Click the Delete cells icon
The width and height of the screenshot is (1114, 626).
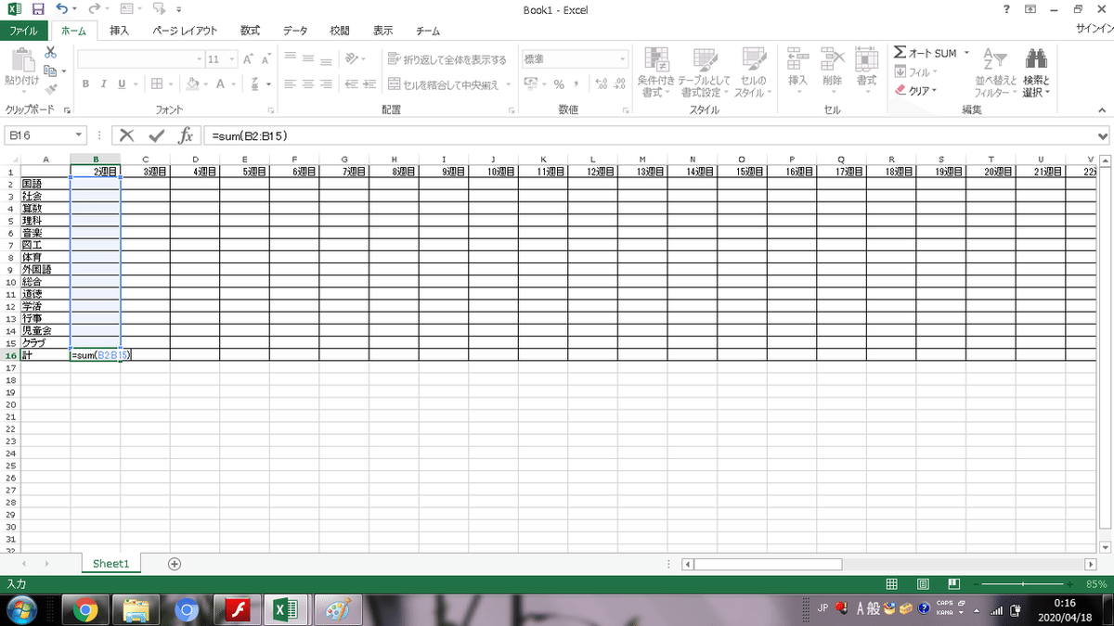832,59
